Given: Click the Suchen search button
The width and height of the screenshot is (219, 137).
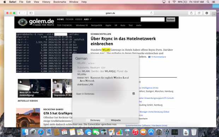Looking at the screenshot, I should (171, 19).
